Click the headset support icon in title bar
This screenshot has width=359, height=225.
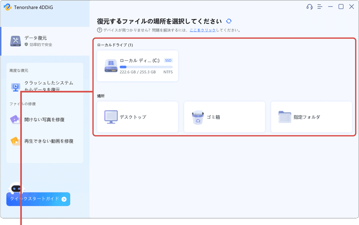click(309, 7)
